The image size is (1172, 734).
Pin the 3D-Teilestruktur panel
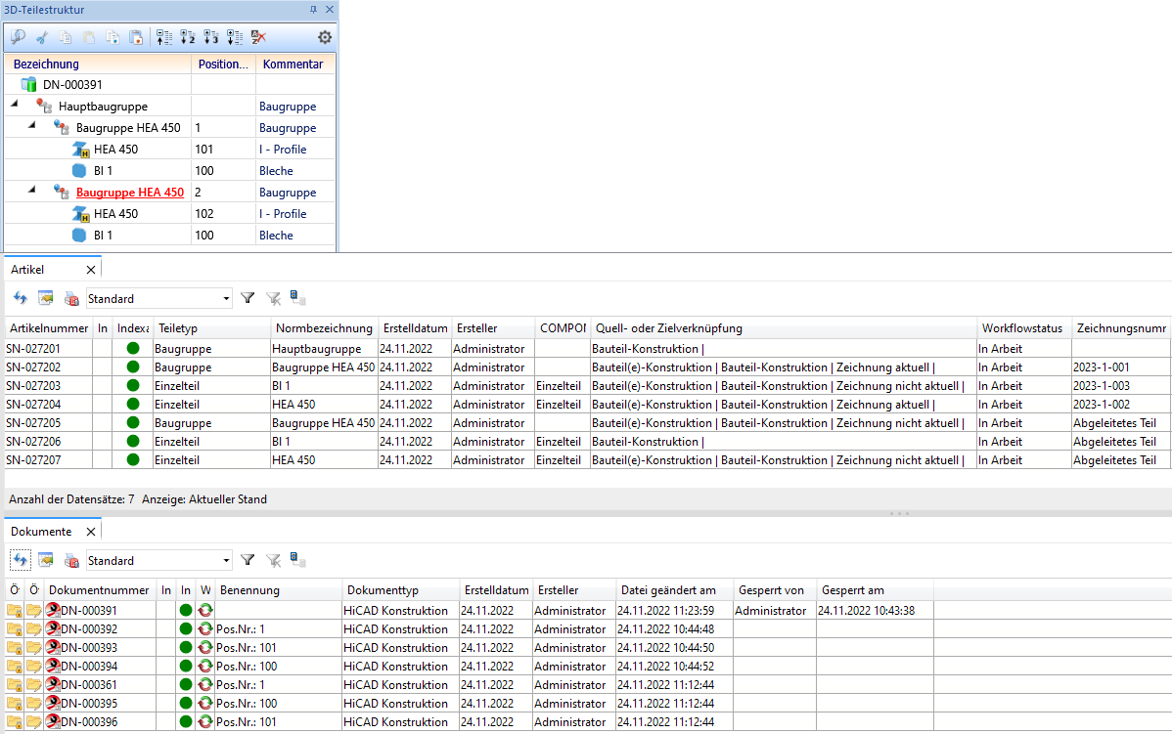313,10
